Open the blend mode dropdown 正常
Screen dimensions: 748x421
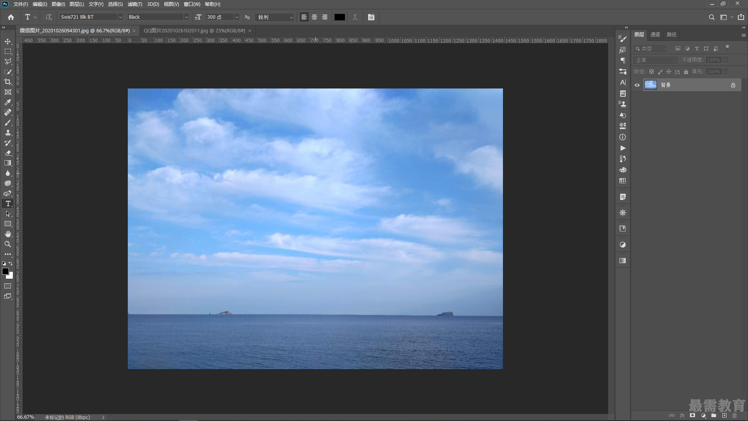point(656,60)
